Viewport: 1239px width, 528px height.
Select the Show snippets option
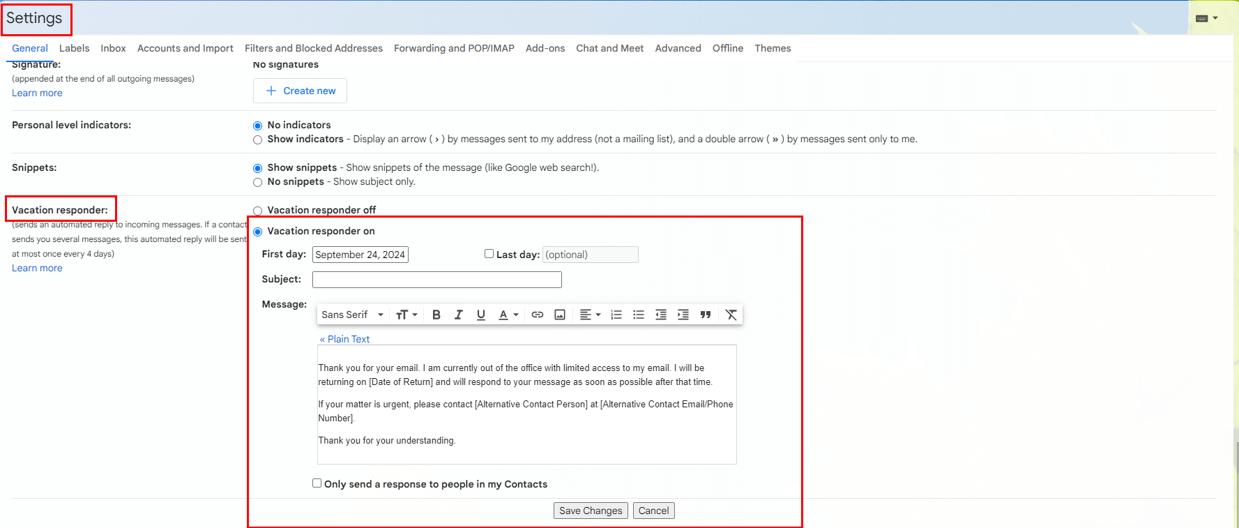(x=258, y=168)
